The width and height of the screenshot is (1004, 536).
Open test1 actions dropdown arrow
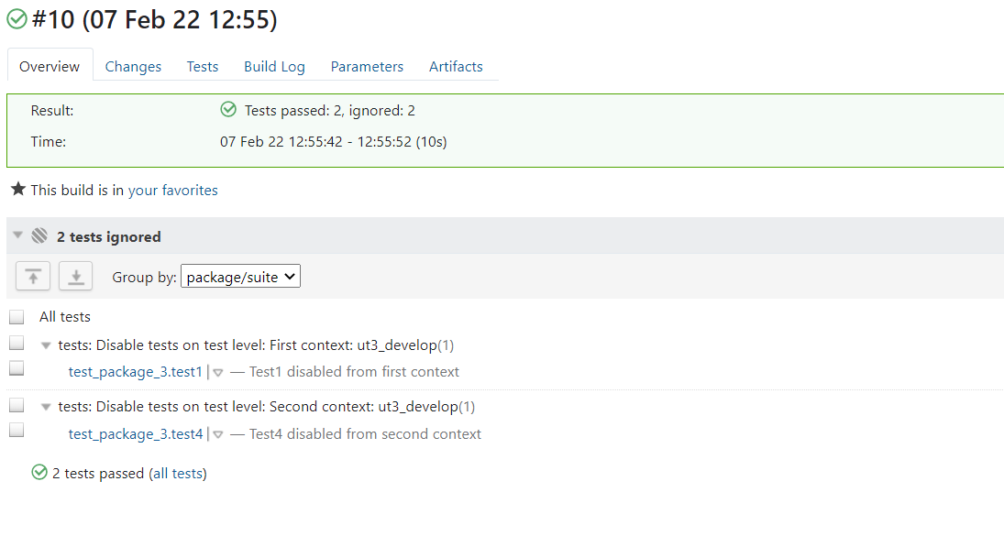218,372
